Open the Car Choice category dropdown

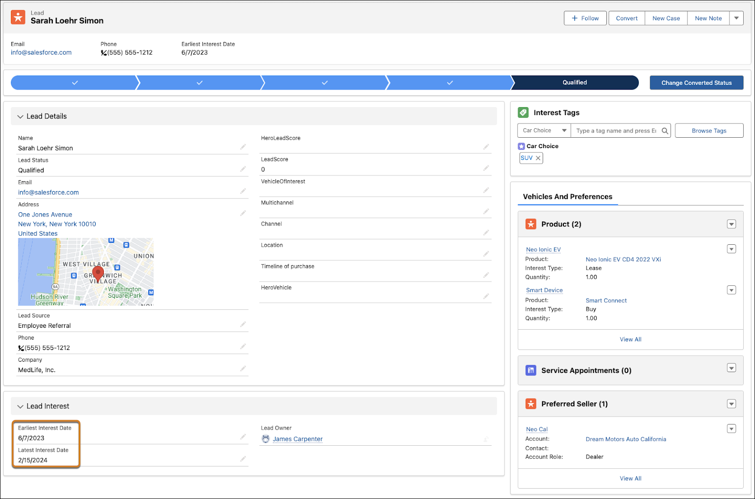(544, 131)
